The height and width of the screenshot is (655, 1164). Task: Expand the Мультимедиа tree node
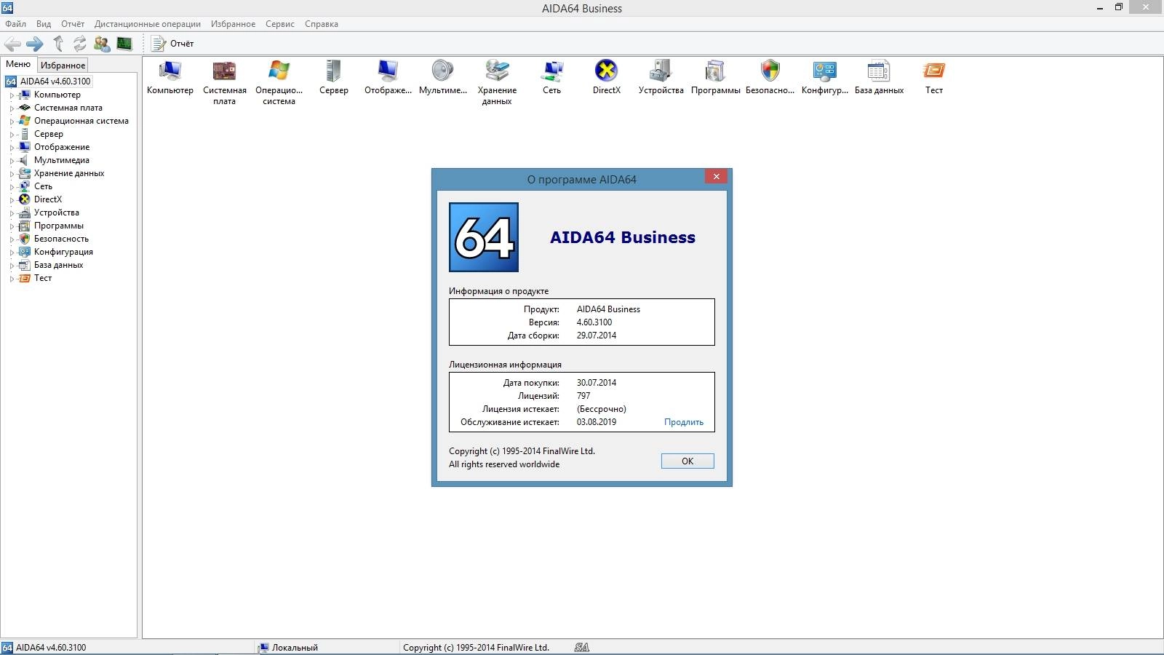tap(12, 161)
